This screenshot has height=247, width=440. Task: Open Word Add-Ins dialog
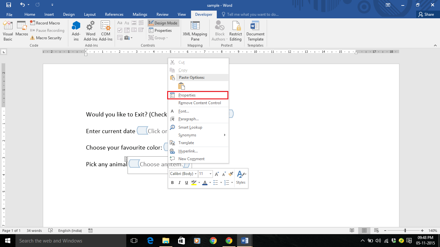tap(91, 31)
